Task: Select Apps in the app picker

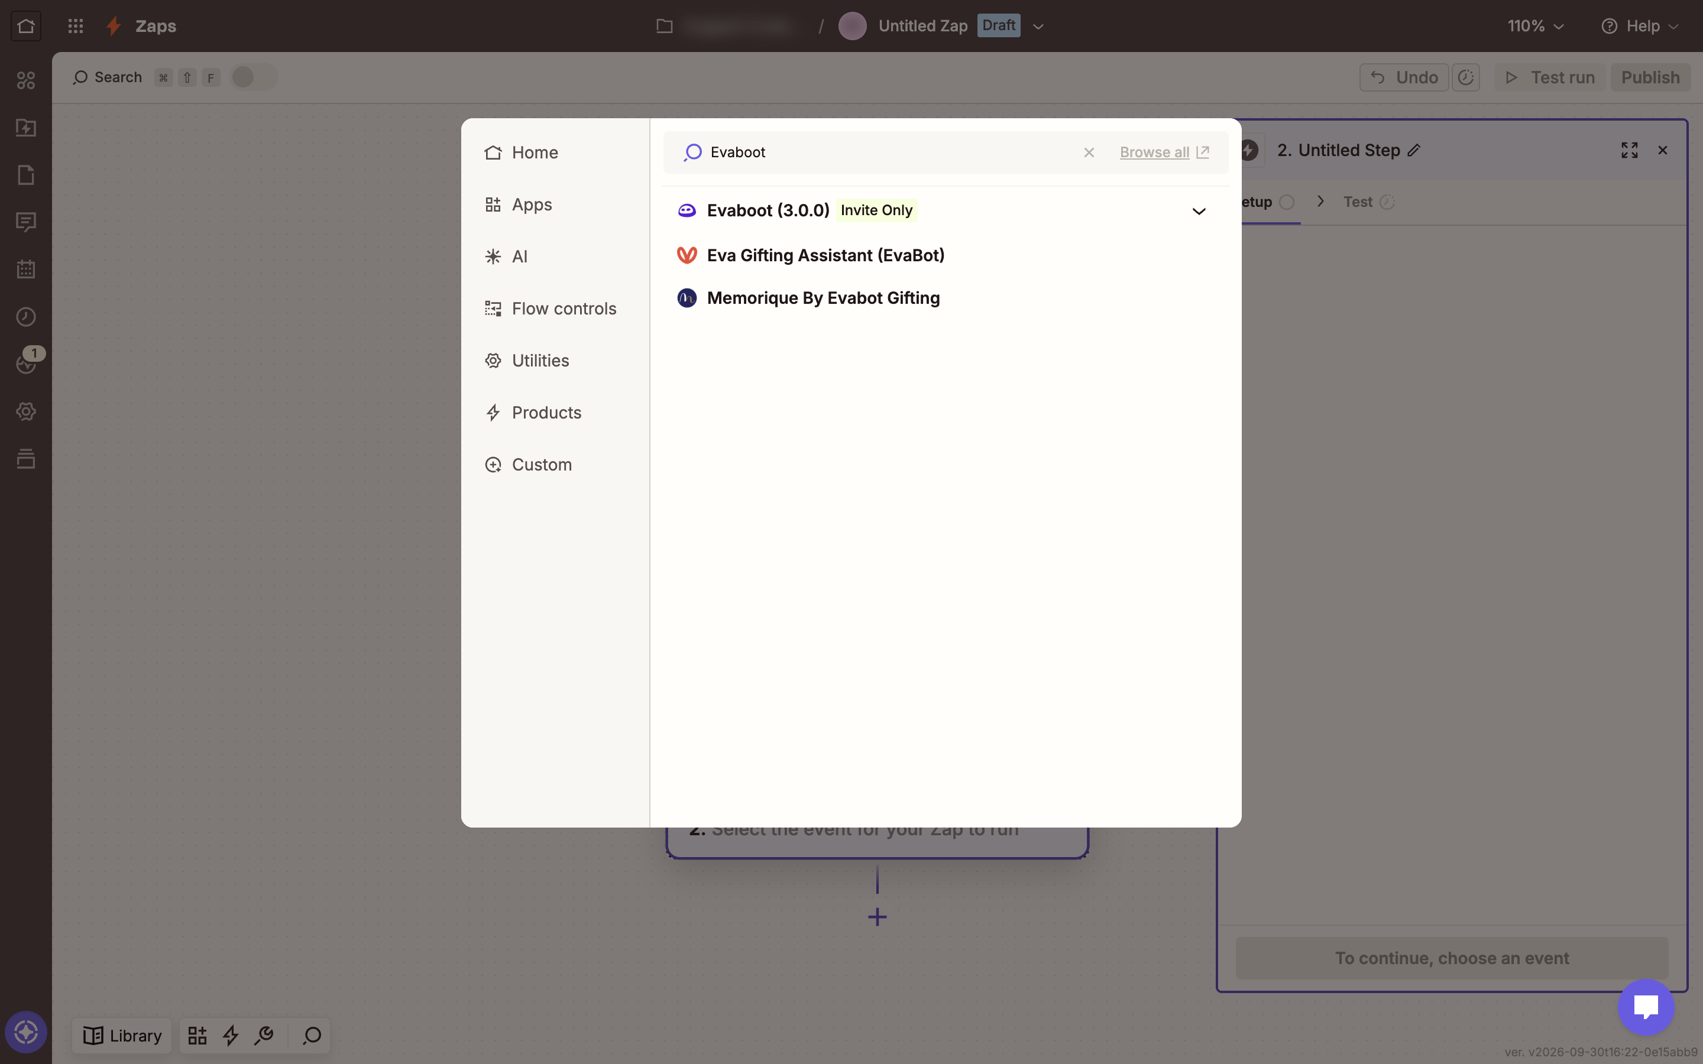Action: point(518,205)
